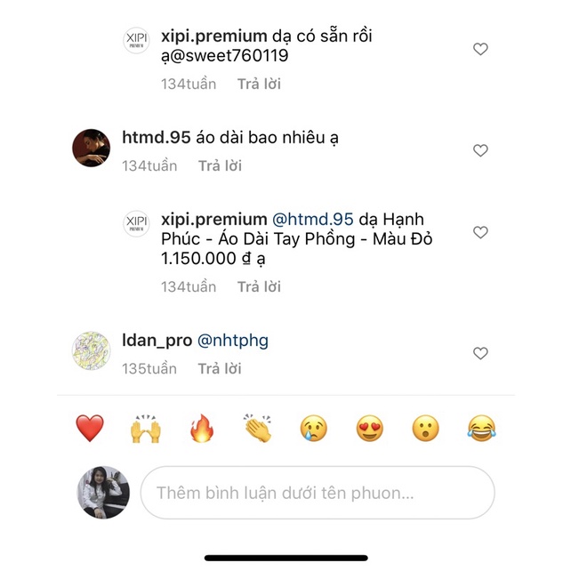
Task: Reply to ldan_pro's comment
Action: click(x=220, y=368)
